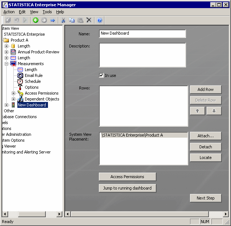The height and width of the screenshot is (226, 231).
Task: Click the right panel horizontal scrollbar thumb
Action: 139,214
